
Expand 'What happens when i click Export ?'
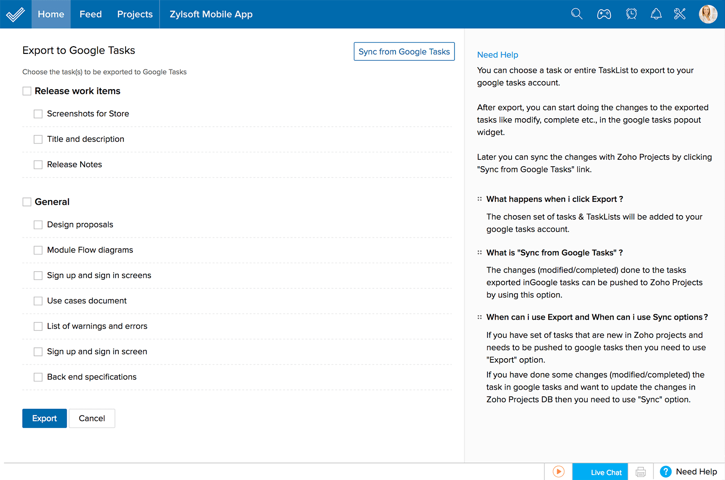click(x=554, y=199)
